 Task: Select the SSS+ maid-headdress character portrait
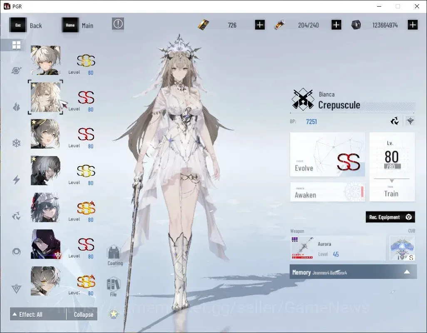click(x=45, y=207)
